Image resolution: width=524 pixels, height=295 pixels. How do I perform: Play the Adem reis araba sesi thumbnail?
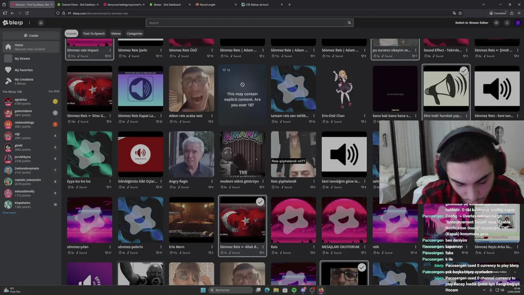coord(192,88)
